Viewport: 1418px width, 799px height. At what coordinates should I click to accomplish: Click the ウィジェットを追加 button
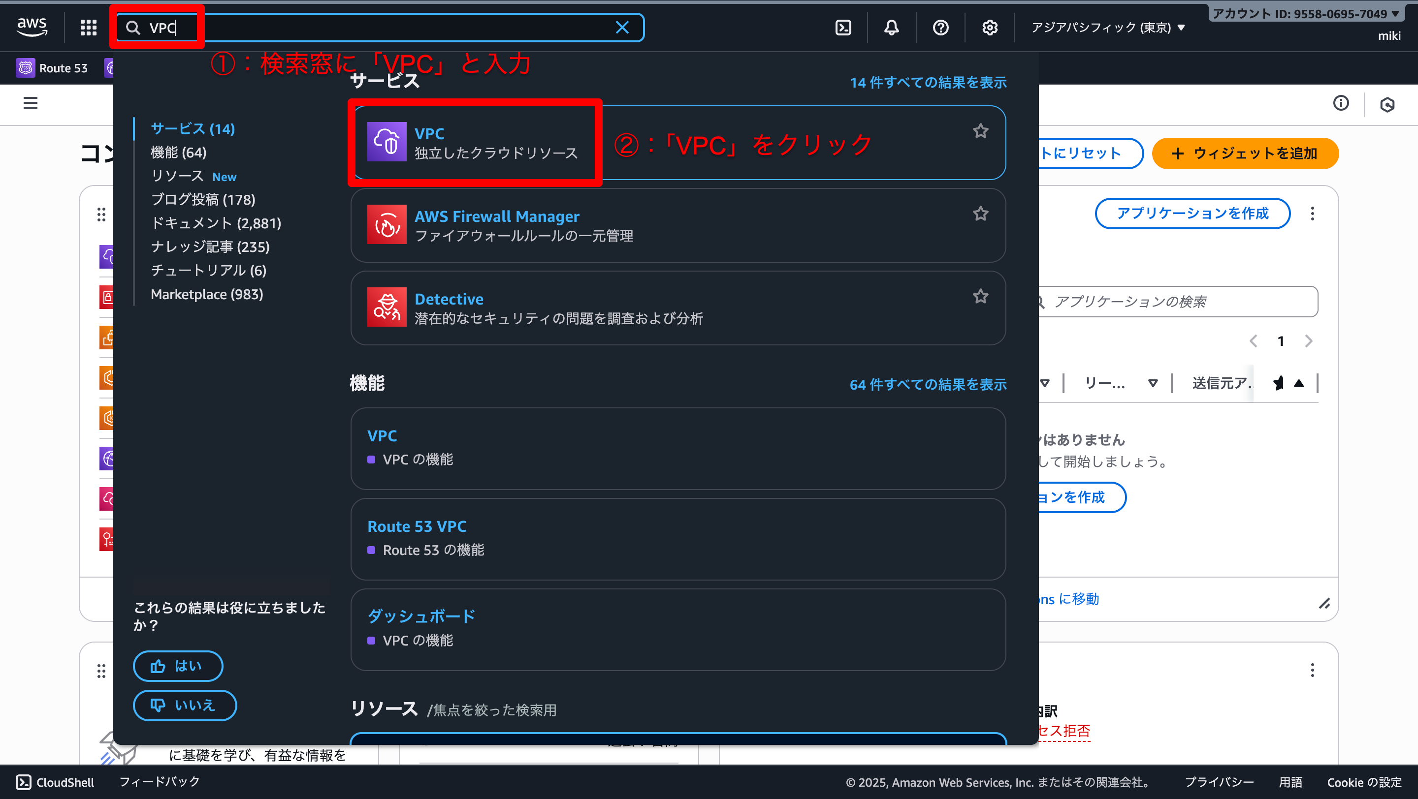coord(1245,154)
